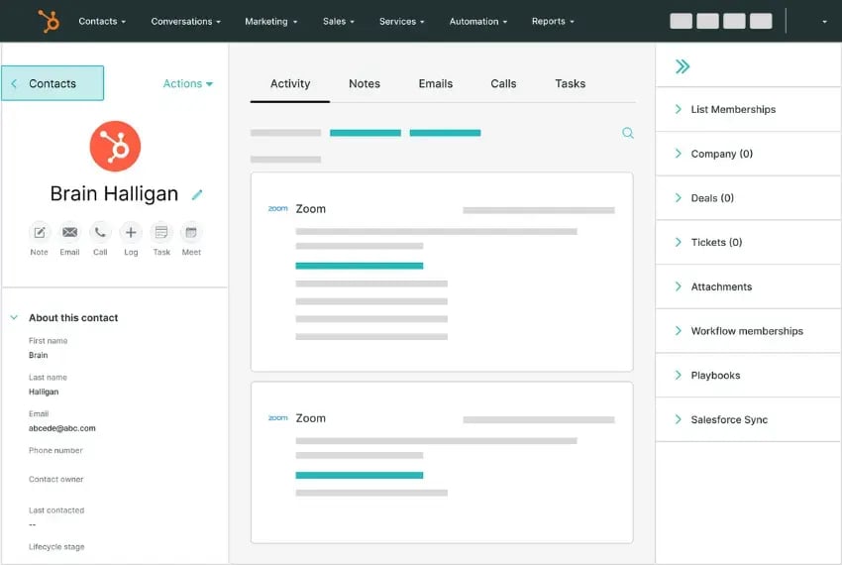
Task: Expand Playbooks section
Action: coord(748,376)
